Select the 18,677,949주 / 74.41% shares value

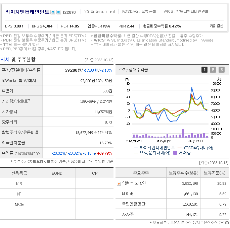[x=94, y=133]
